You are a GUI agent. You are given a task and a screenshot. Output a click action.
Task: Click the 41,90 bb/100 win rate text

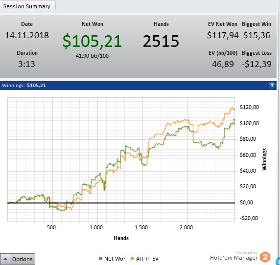[x=92, y=56]
